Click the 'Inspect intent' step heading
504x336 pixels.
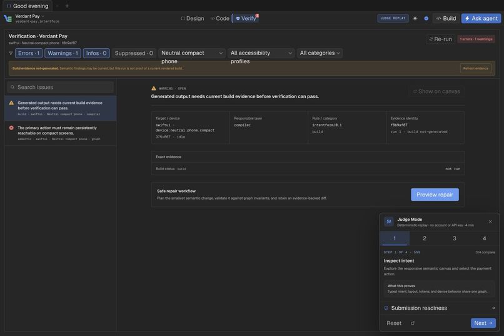coord(399,261)
